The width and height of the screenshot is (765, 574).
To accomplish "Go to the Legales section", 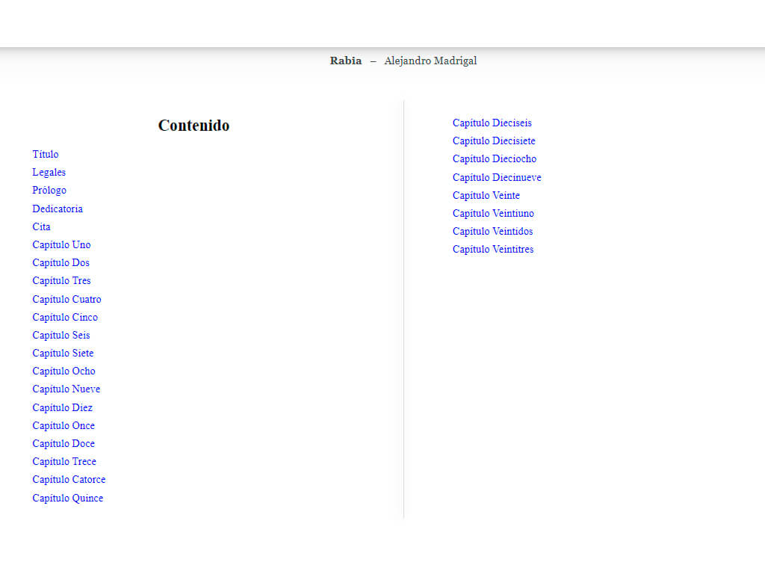I will 49,173.
